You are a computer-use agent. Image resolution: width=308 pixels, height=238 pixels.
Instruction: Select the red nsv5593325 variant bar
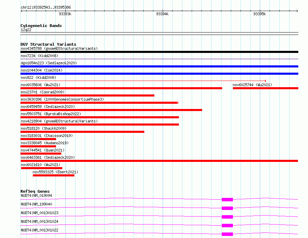(54, 175)
